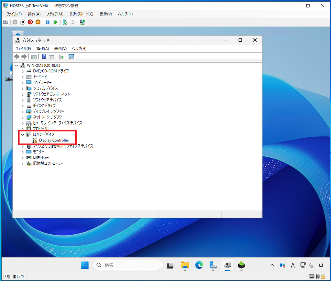Click the grayed Start VM power icon
Viewport: 331px width, 281px height.
[x=15, y=22]
